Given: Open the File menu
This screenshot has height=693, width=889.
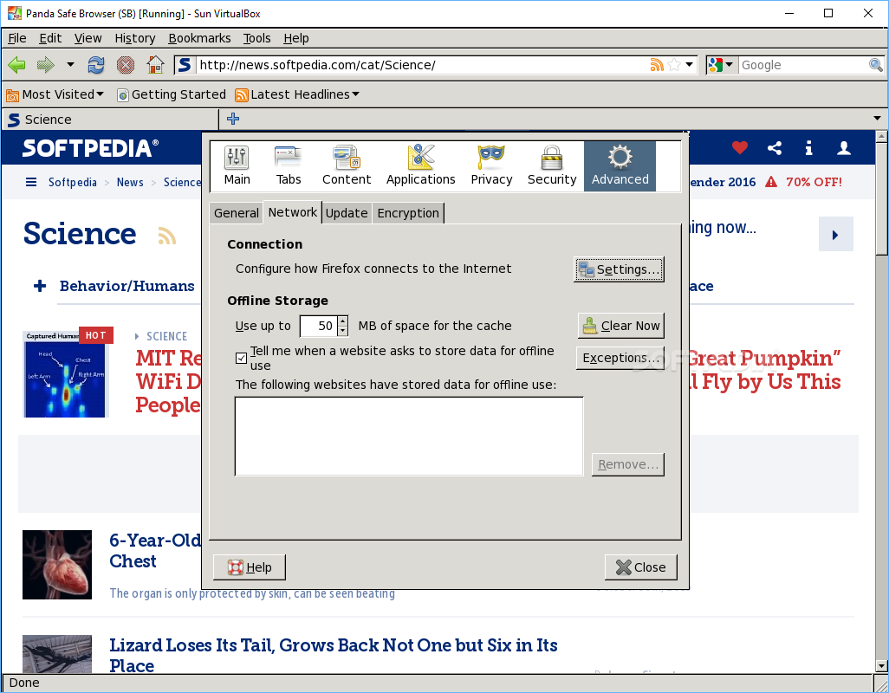Looking at the screenshot, I should (17, 38).
